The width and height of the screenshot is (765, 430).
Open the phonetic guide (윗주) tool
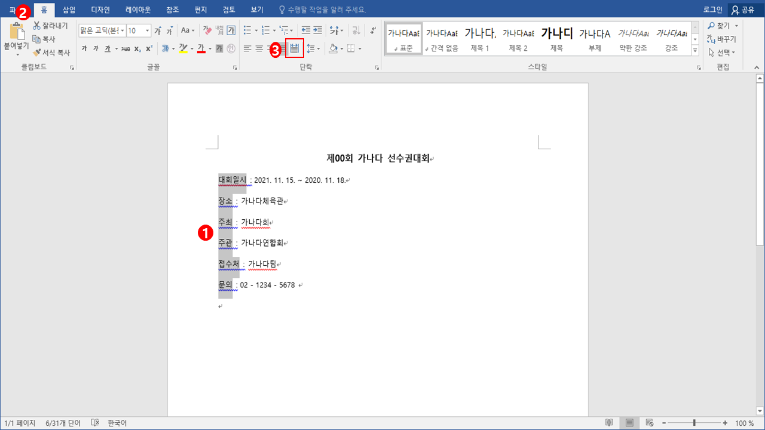click(x=219, y=30)
